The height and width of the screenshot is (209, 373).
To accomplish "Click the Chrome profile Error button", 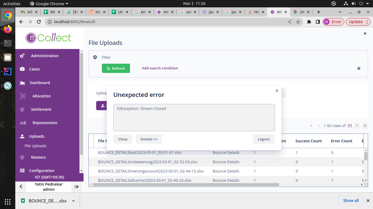I will 333,22.
